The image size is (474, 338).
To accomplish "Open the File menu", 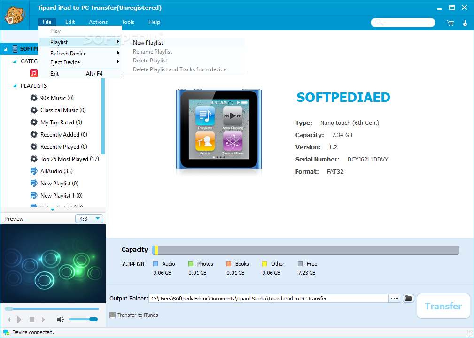I will click(x=47, y=22).
